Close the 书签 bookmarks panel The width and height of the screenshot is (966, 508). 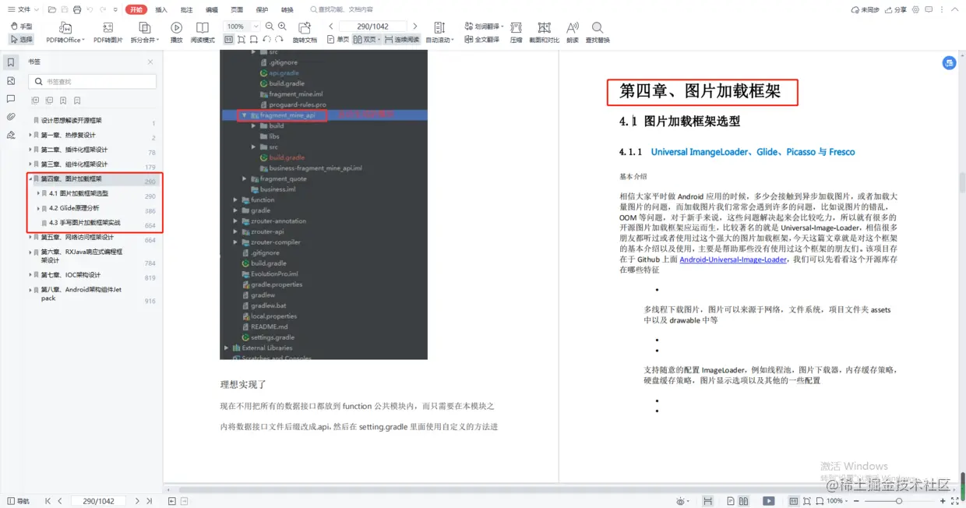click(150, 62)
